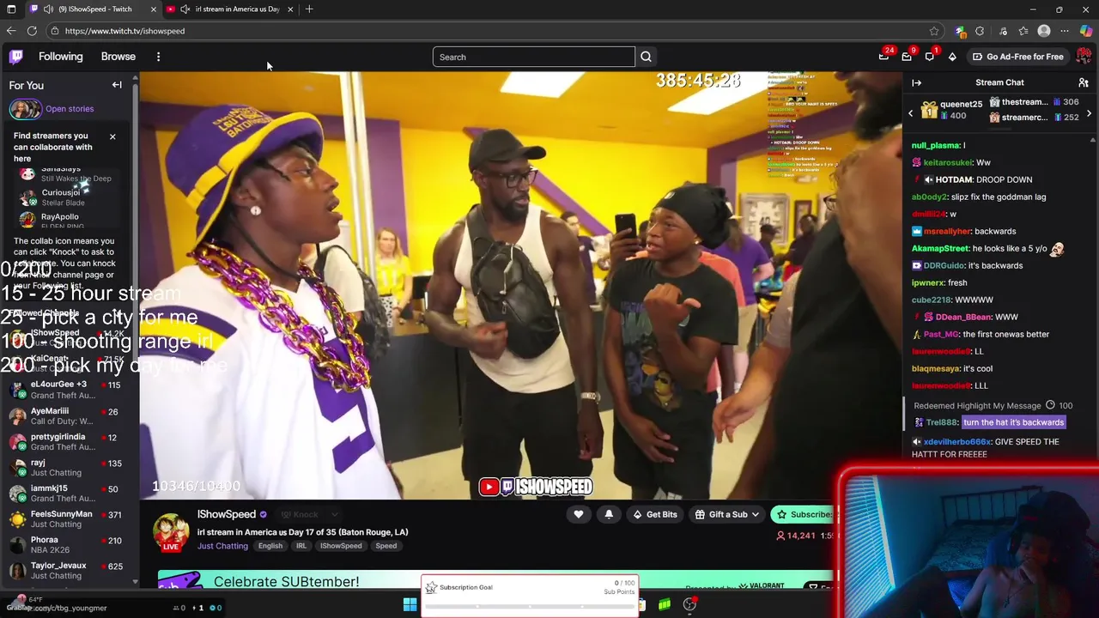Viewport: 1099px width, 618px height.
Task: Open the Browse page
Action: tap(118, 57)
